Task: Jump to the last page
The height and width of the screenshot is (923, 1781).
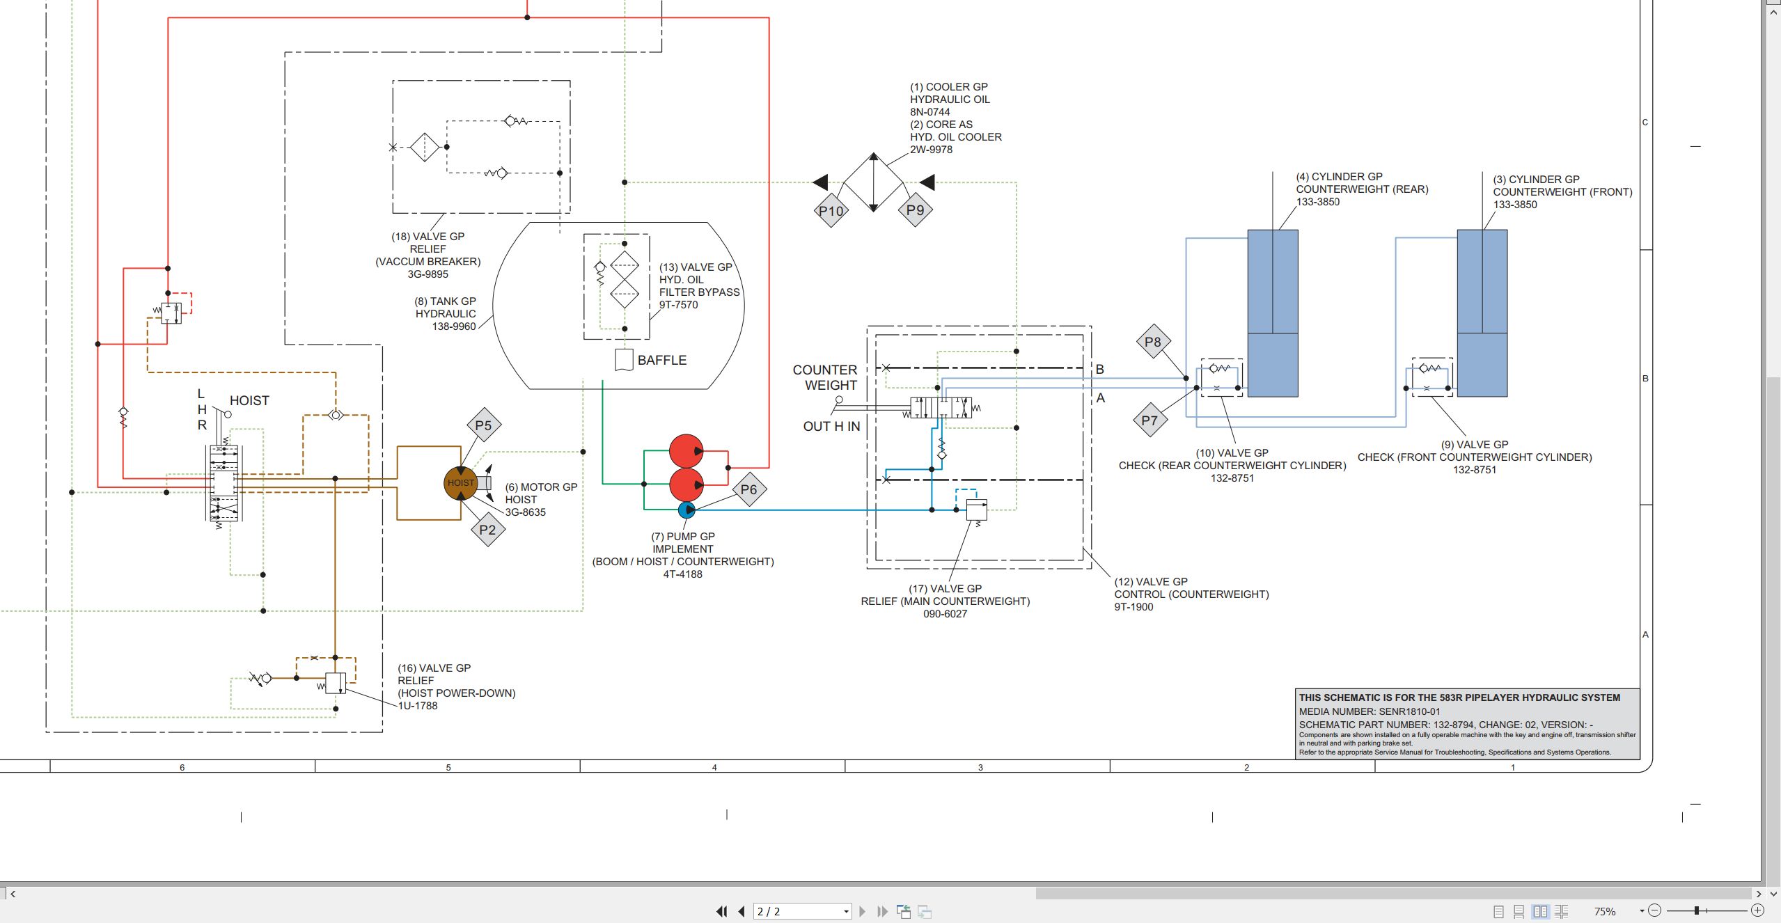Action: 882,911
